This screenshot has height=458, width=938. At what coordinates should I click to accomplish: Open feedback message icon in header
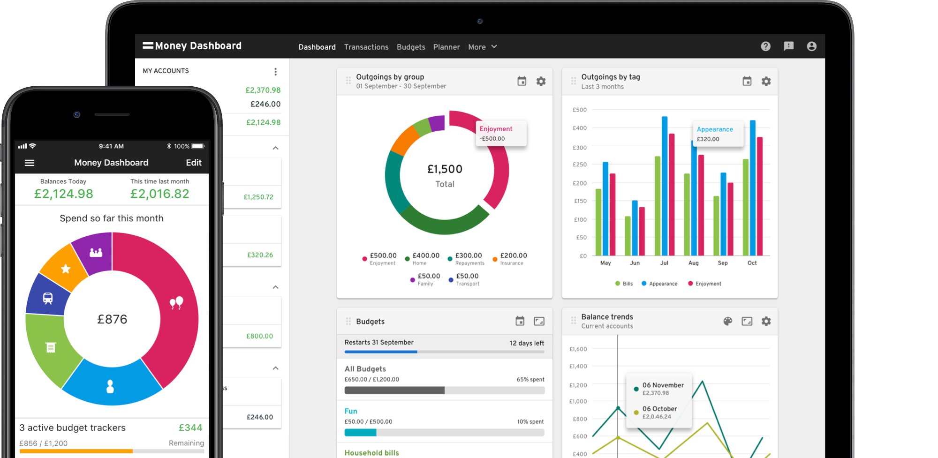(789, 46)
